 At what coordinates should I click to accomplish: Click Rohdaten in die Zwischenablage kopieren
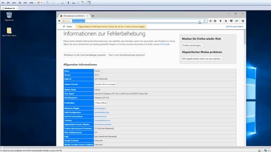tap(85, 55)
